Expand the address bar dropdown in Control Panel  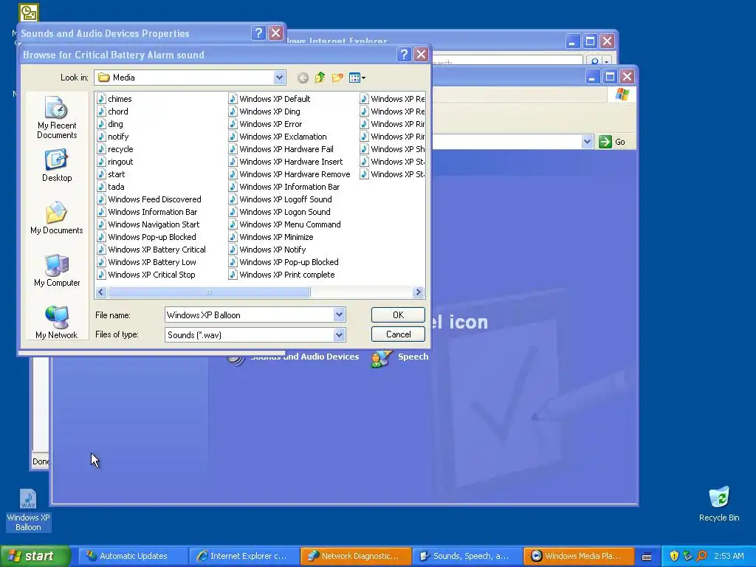[x=587, y=142]
